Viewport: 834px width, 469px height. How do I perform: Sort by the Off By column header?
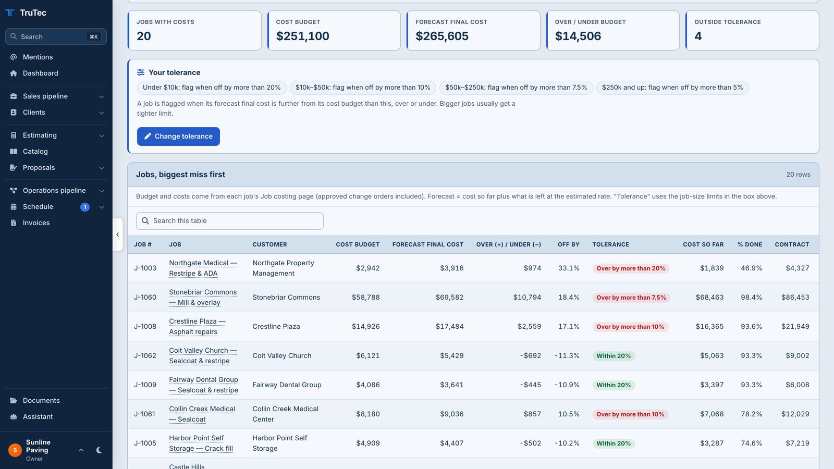click(x=569, y=244)
